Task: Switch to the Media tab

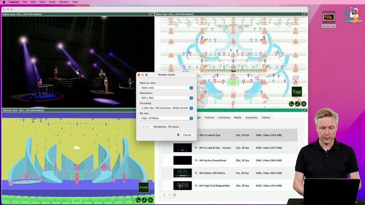Action: (x=237, y=118)
